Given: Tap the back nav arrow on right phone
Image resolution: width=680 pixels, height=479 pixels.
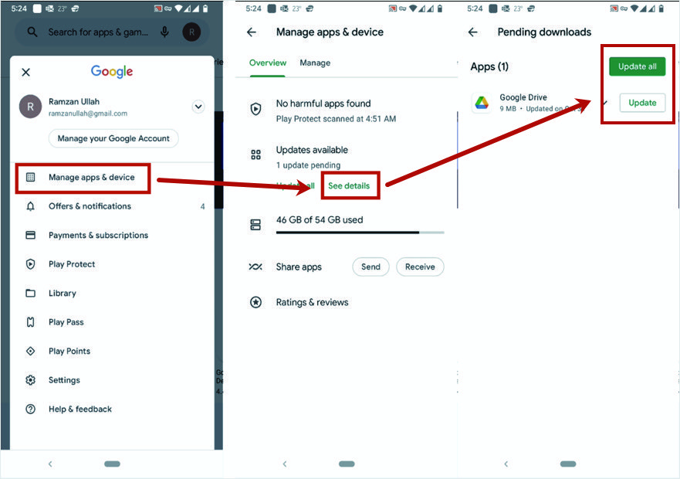Looking at the screenshot, I should [506, 464].
